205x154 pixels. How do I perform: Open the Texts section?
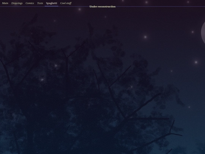[40, 3]
